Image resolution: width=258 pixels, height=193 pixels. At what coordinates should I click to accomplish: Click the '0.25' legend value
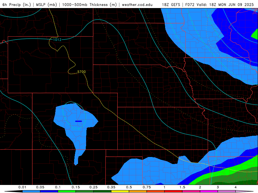(x=94, y=187)
